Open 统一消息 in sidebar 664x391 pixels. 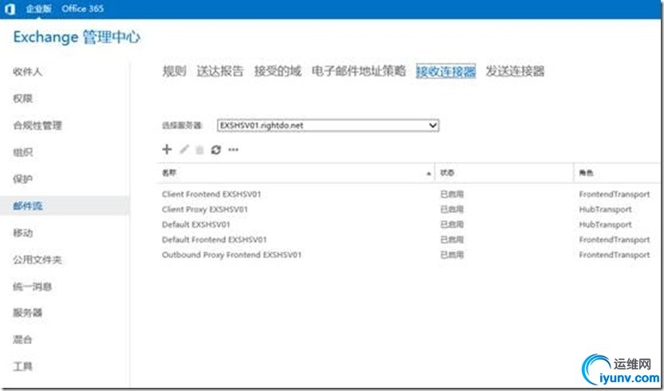pos(32,287)
